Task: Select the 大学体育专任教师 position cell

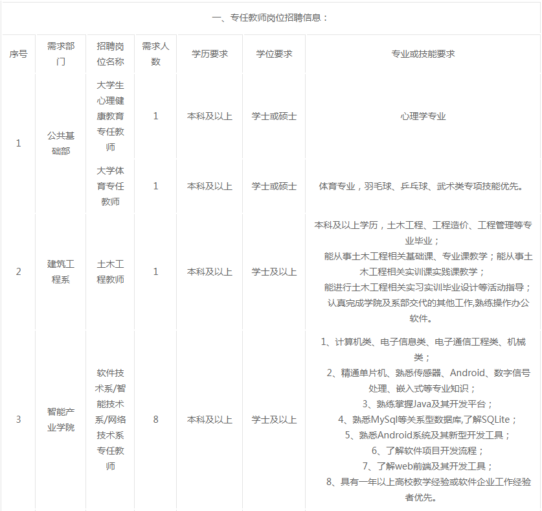Action: pos(110,186)
